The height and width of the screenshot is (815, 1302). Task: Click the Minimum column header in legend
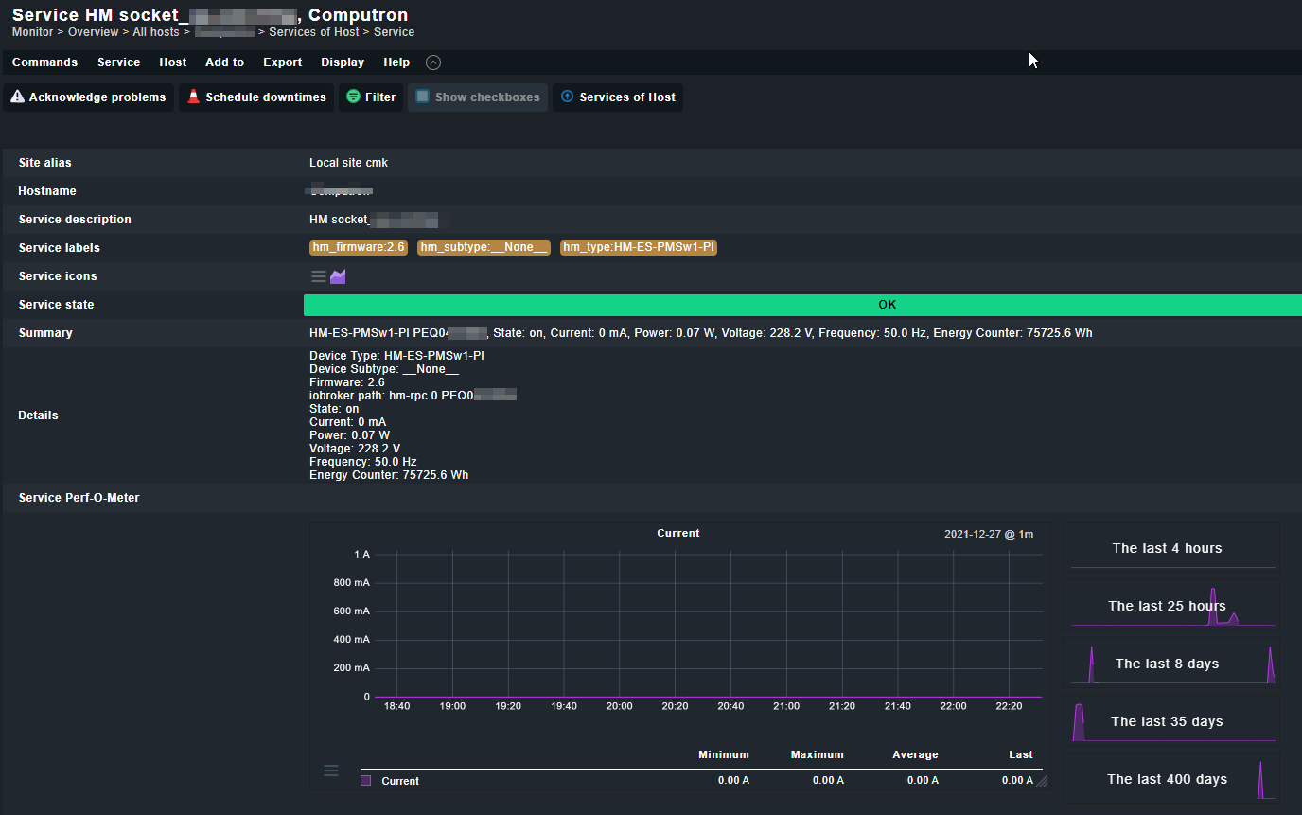[724, 754]
